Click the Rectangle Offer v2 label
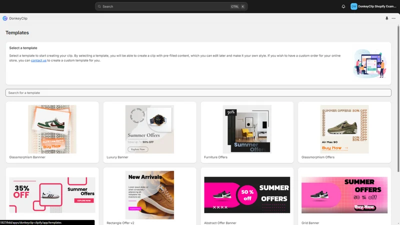This screenshot has width=400, height=225. click(x=120, y=223)
